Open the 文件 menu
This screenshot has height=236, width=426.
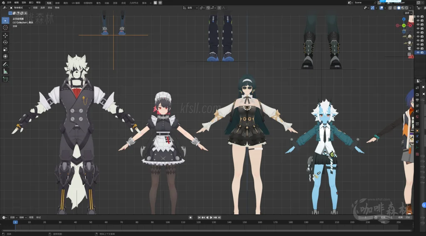pyautogui.click(x=9, y=2)
